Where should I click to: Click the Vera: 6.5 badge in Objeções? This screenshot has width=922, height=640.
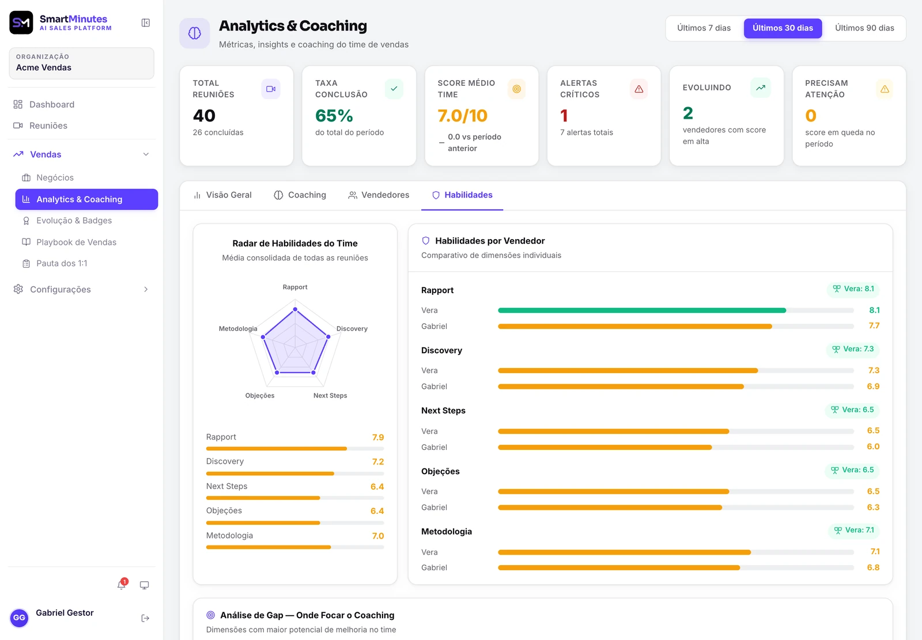tap(852, 470)
